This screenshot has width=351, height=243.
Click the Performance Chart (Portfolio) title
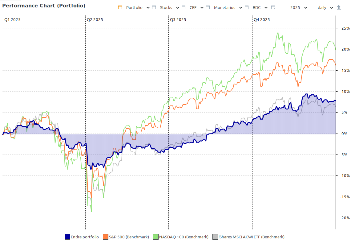[x=44, y=6]
